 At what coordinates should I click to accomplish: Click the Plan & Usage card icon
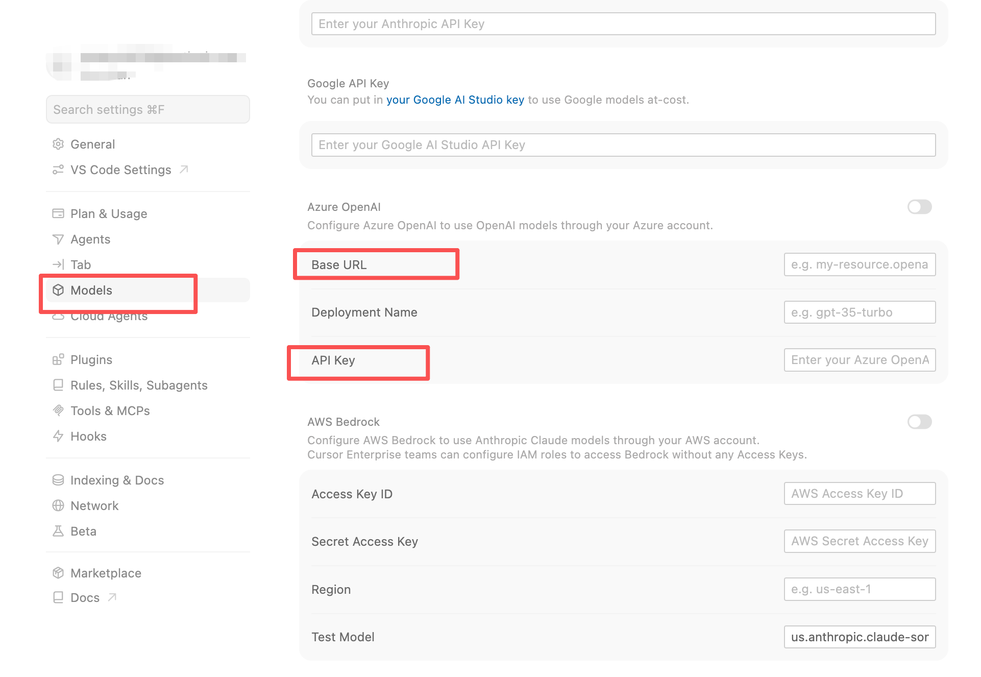(58, 213)
